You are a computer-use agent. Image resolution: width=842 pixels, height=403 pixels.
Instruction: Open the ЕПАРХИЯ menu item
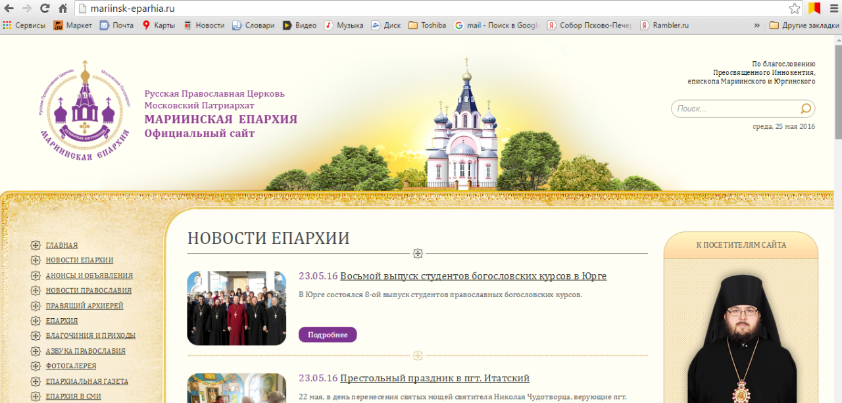pyautogui.click(x=62, y=321)
